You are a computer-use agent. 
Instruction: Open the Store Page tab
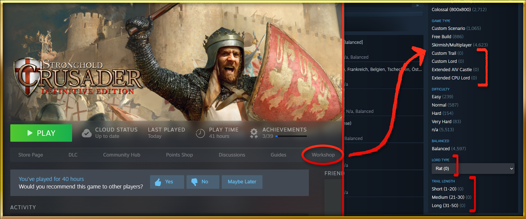(31, 155)
